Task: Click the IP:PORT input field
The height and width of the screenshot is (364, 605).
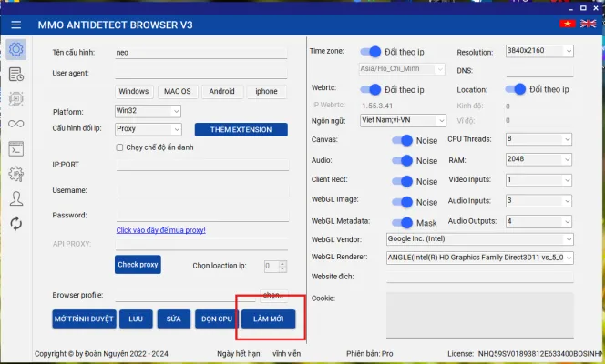Action: (200, 166)
